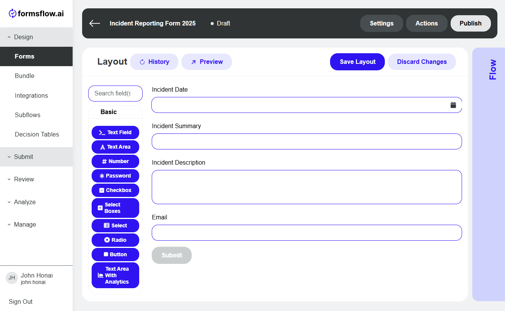Expand the Submit section

pos(36,157)
